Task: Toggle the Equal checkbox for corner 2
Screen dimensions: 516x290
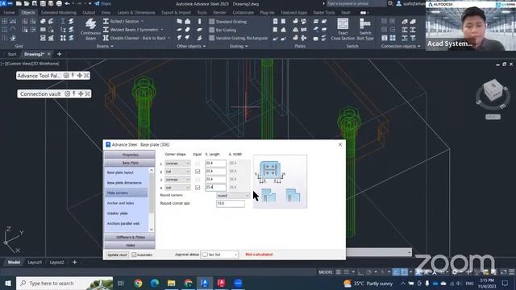Action: (x=198, y=172)
